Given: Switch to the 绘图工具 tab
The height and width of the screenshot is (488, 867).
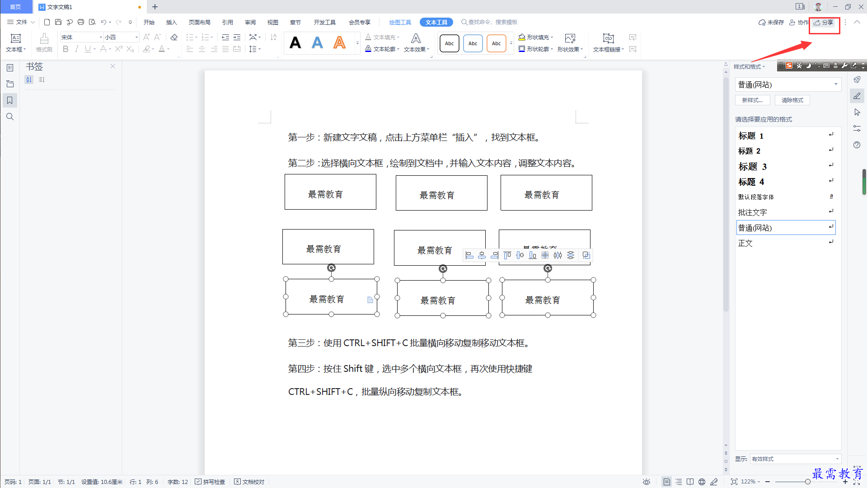Looking at the screenshot, I should point(400,22).
